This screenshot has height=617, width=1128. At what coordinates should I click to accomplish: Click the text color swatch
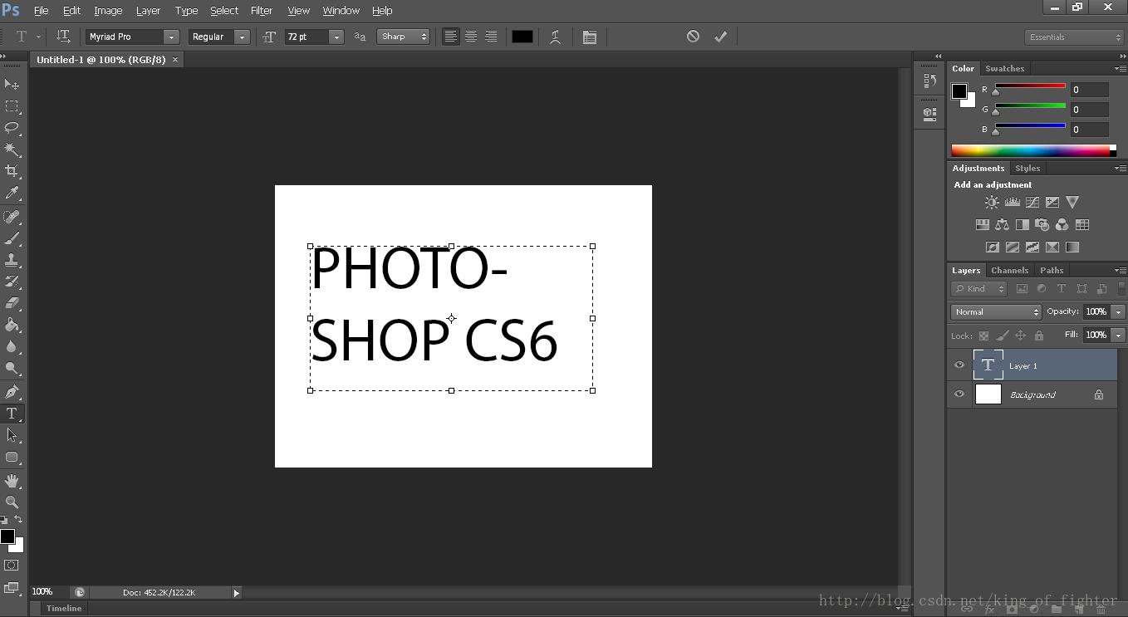[522, 37]
